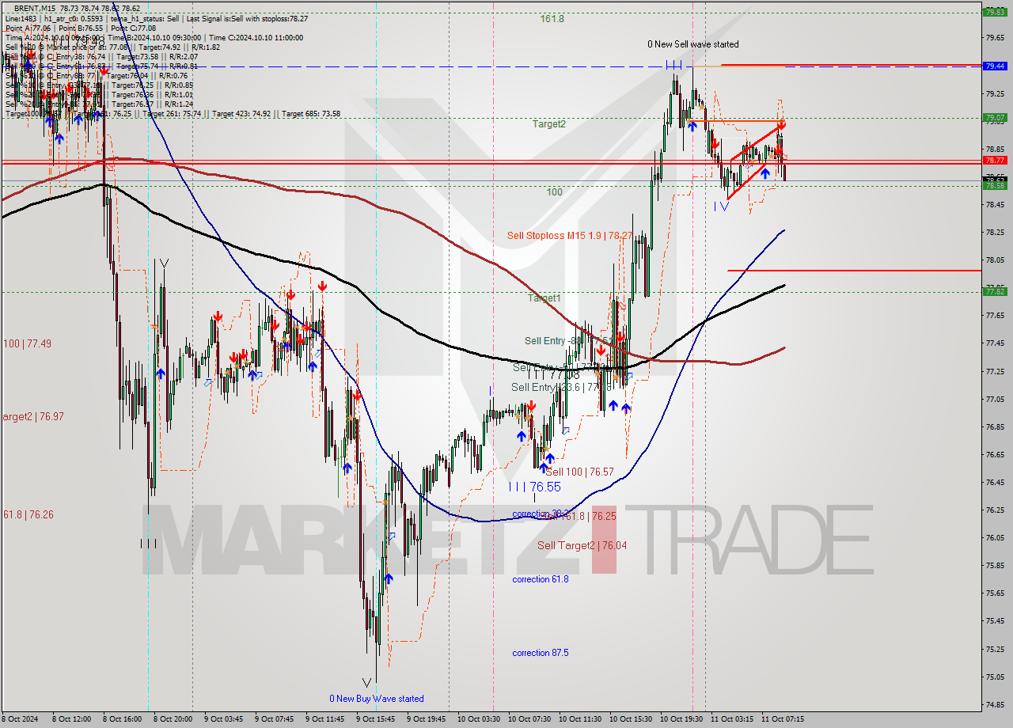This screenshot has height=728, width=1013.
Task: Click the green 78.58 price level tag
Action: coord(993,185)
